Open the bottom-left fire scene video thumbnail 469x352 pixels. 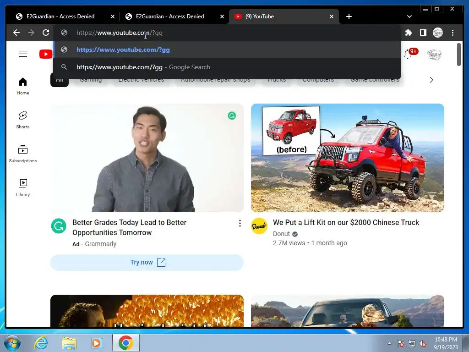147,311
